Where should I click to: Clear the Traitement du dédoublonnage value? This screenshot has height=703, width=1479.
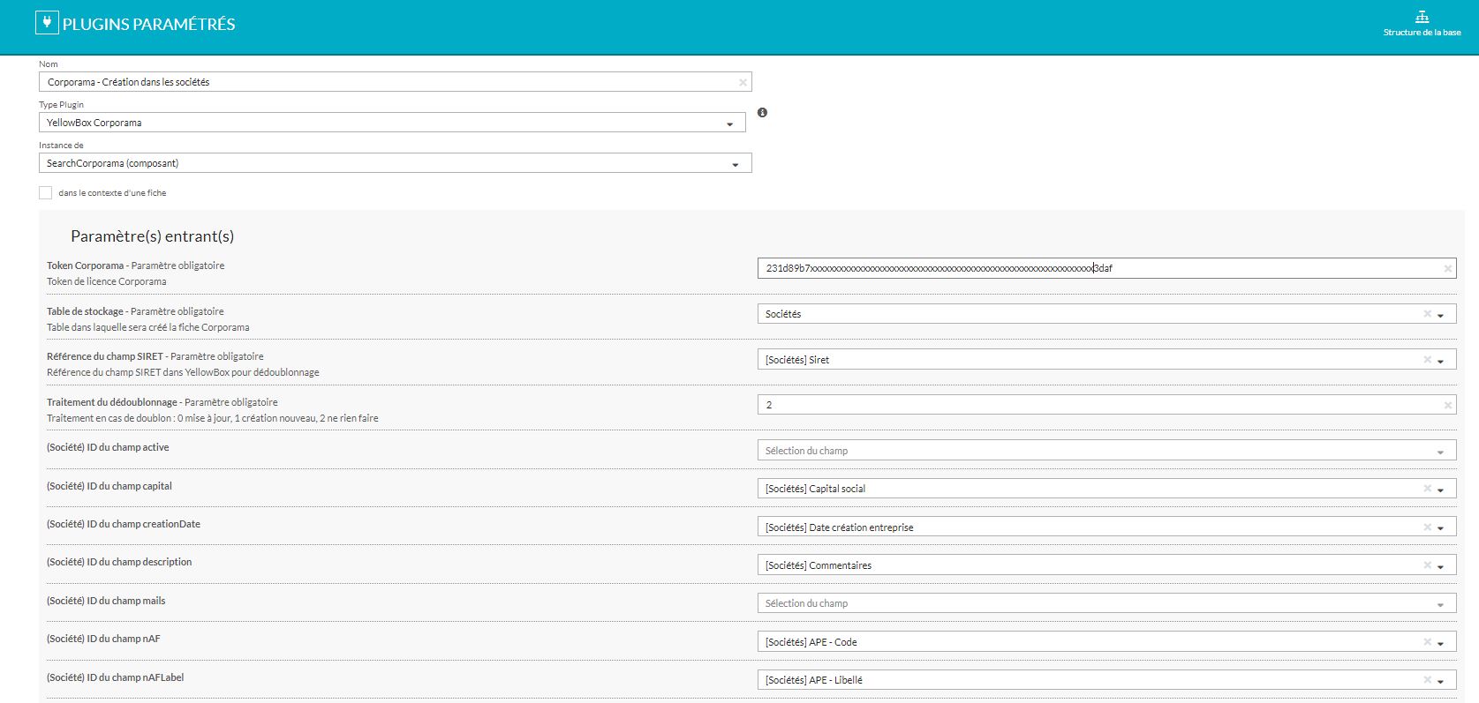point(1447,405)
